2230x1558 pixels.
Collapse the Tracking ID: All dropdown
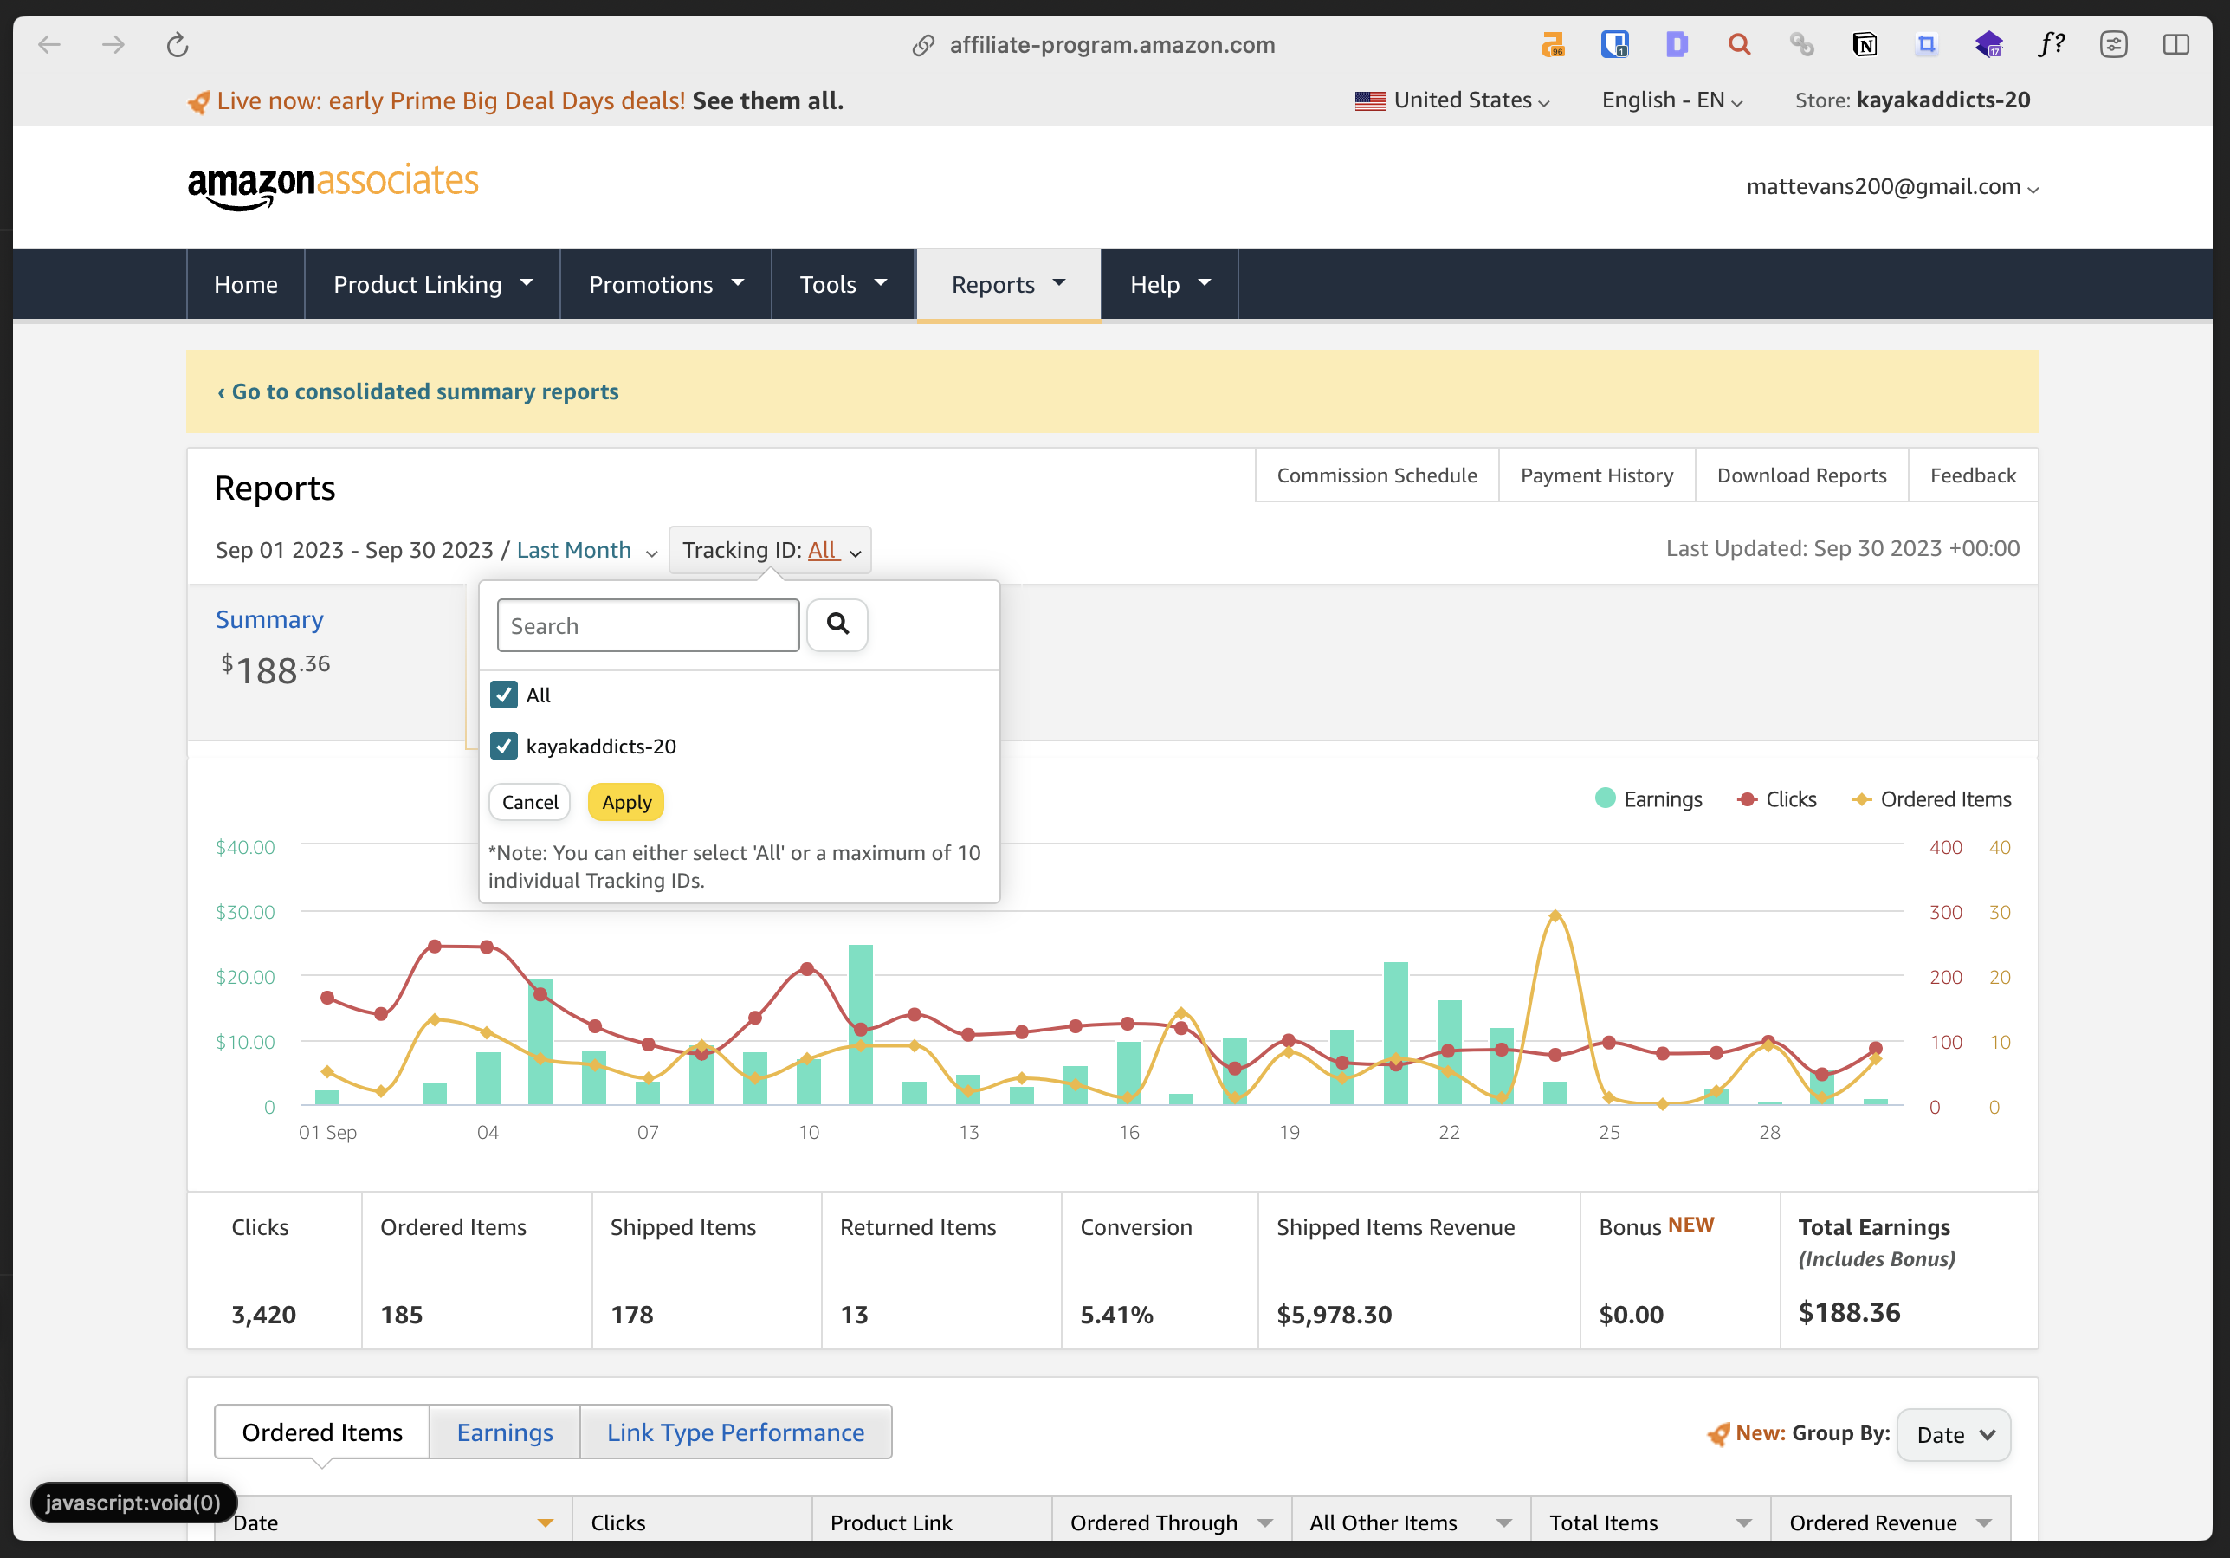pyautogui.click(x=770, y=551)
